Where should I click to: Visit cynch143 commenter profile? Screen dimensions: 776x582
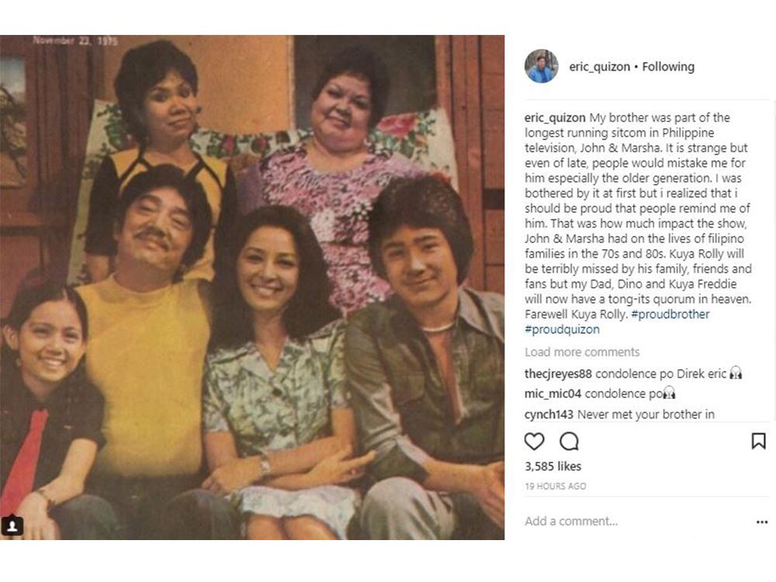[x=549, y=414]
